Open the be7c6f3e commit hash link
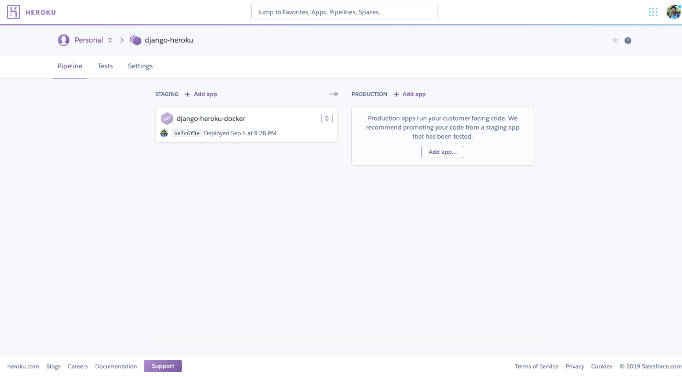Viewport: 682px width, 377px height. [187, 133]
